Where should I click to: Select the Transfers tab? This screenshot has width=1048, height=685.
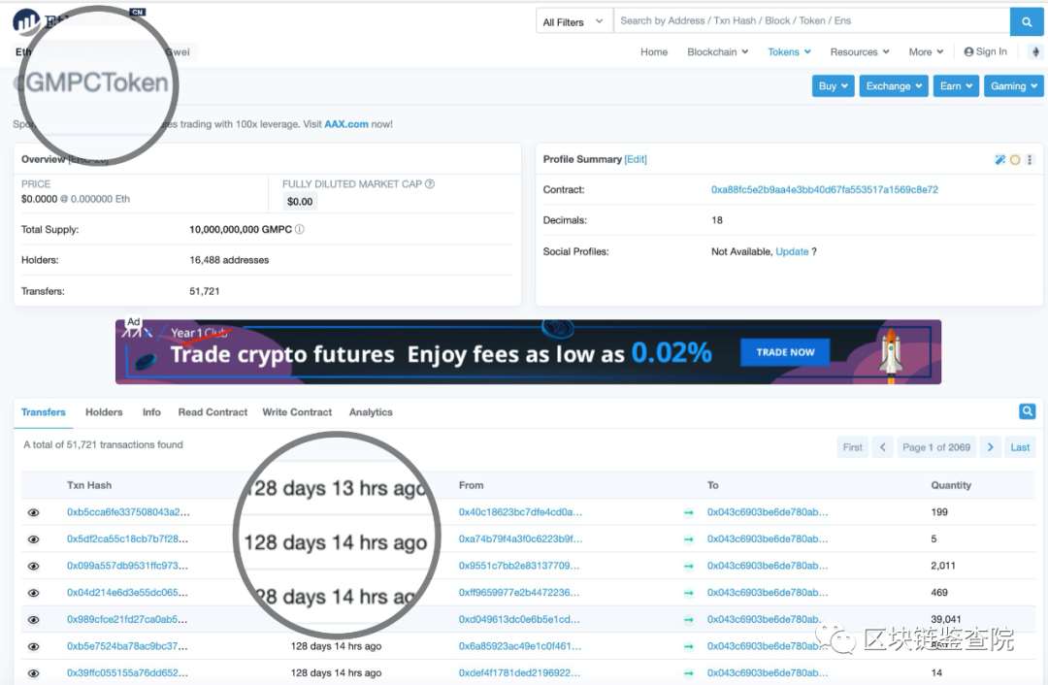pos(43,412)
